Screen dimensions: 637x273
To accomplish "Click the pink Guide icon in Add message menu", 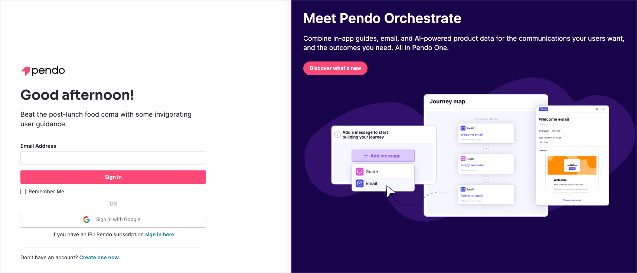I will (360, 172).
